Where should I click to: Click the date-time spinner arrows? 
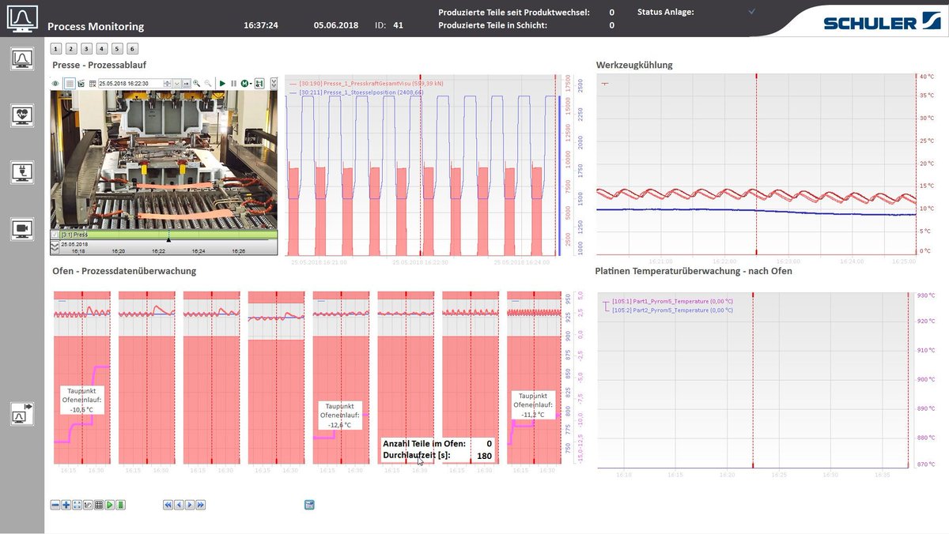168,83
